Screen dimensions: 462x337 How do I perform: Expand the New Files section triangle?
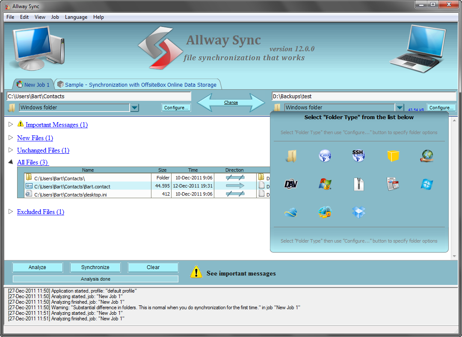[11, 138]
